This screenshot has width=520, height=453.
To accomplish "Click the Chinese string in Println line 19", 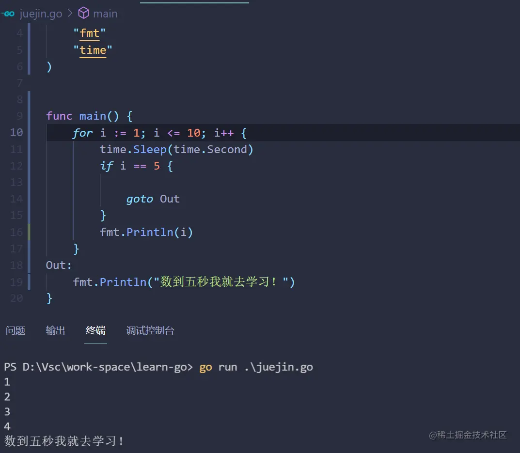I will click(x=224, y=281).
